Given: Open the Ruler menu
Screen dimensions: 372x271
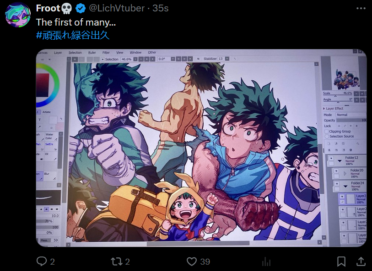Looking at the screenshot, I should coord(92,52).
